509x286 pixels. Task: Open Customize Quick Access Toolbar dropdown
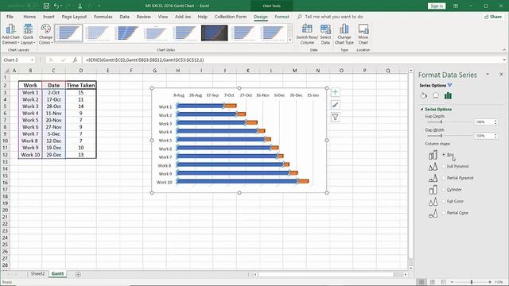(x=99, y=6)
